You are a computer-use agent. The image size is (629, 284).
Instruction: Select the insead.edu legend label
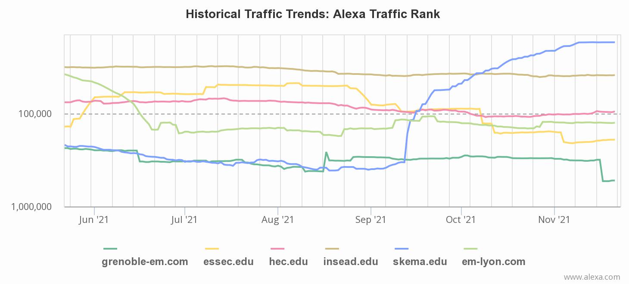(x=350, y=262)
